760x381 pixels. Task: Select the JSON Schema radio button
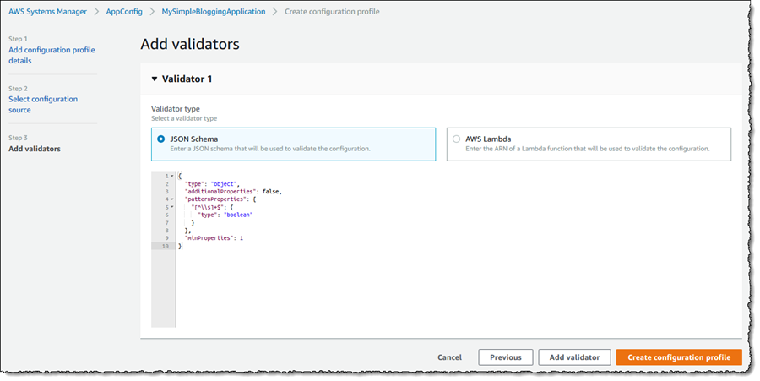point(161,139)
